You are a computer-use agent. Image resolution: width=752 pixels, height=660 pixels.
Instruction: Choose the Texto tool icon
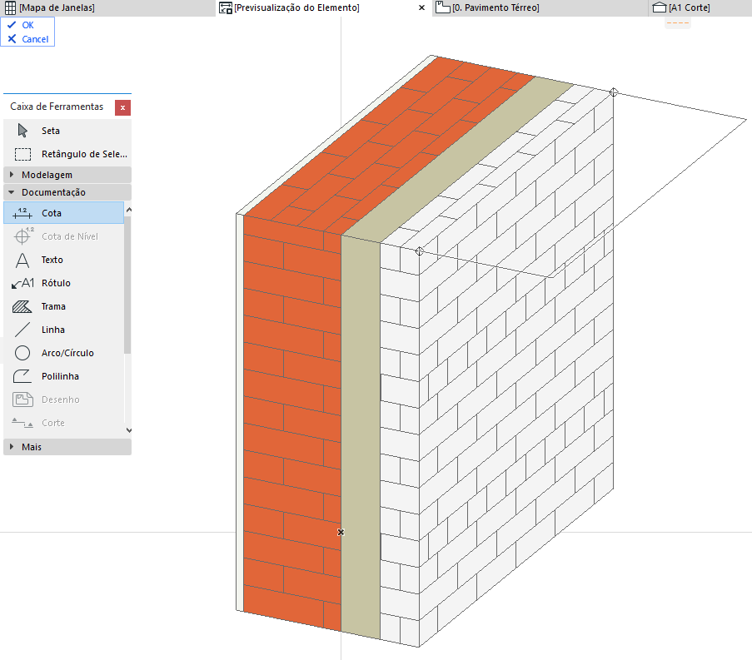tap(22, 260)
